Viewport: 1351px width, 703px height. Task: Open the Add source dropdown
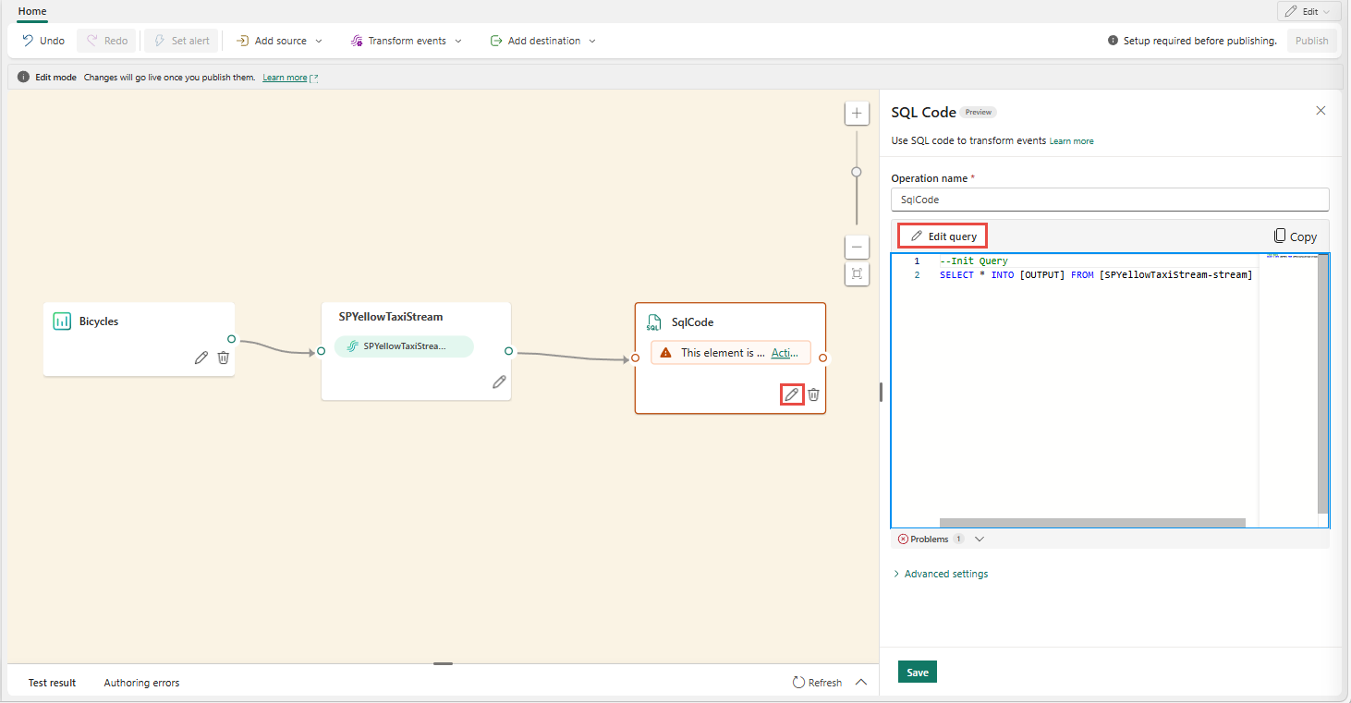coord(279,41)
